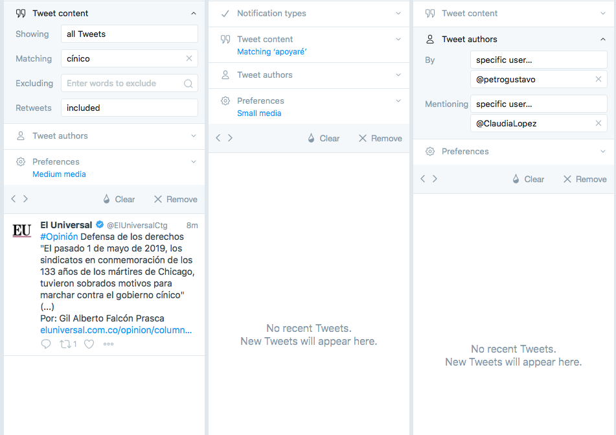Click the 8m tweet timestamp

(x=192, y=226)
